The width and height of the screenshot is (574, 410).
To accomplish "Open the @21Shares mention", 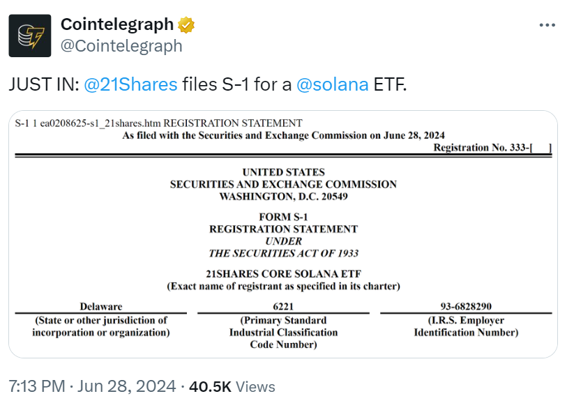I will [x=130, y=84].
